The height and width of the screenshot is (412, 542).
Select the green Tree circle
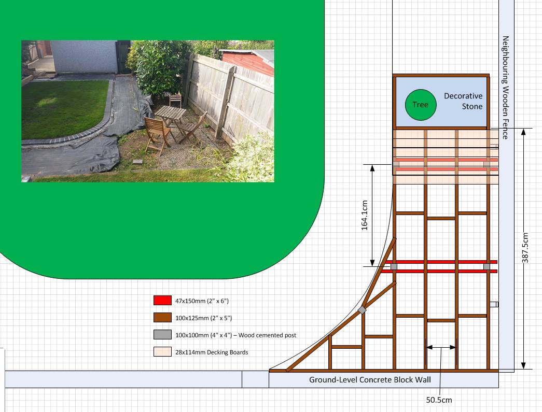point(420,105)
